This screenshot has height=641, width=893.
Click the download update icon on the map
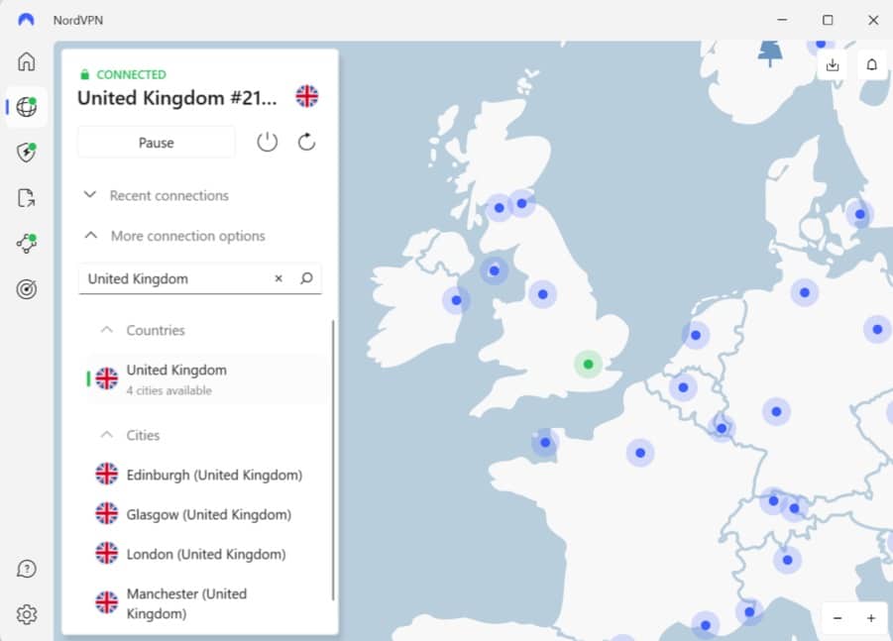point(833,65)
